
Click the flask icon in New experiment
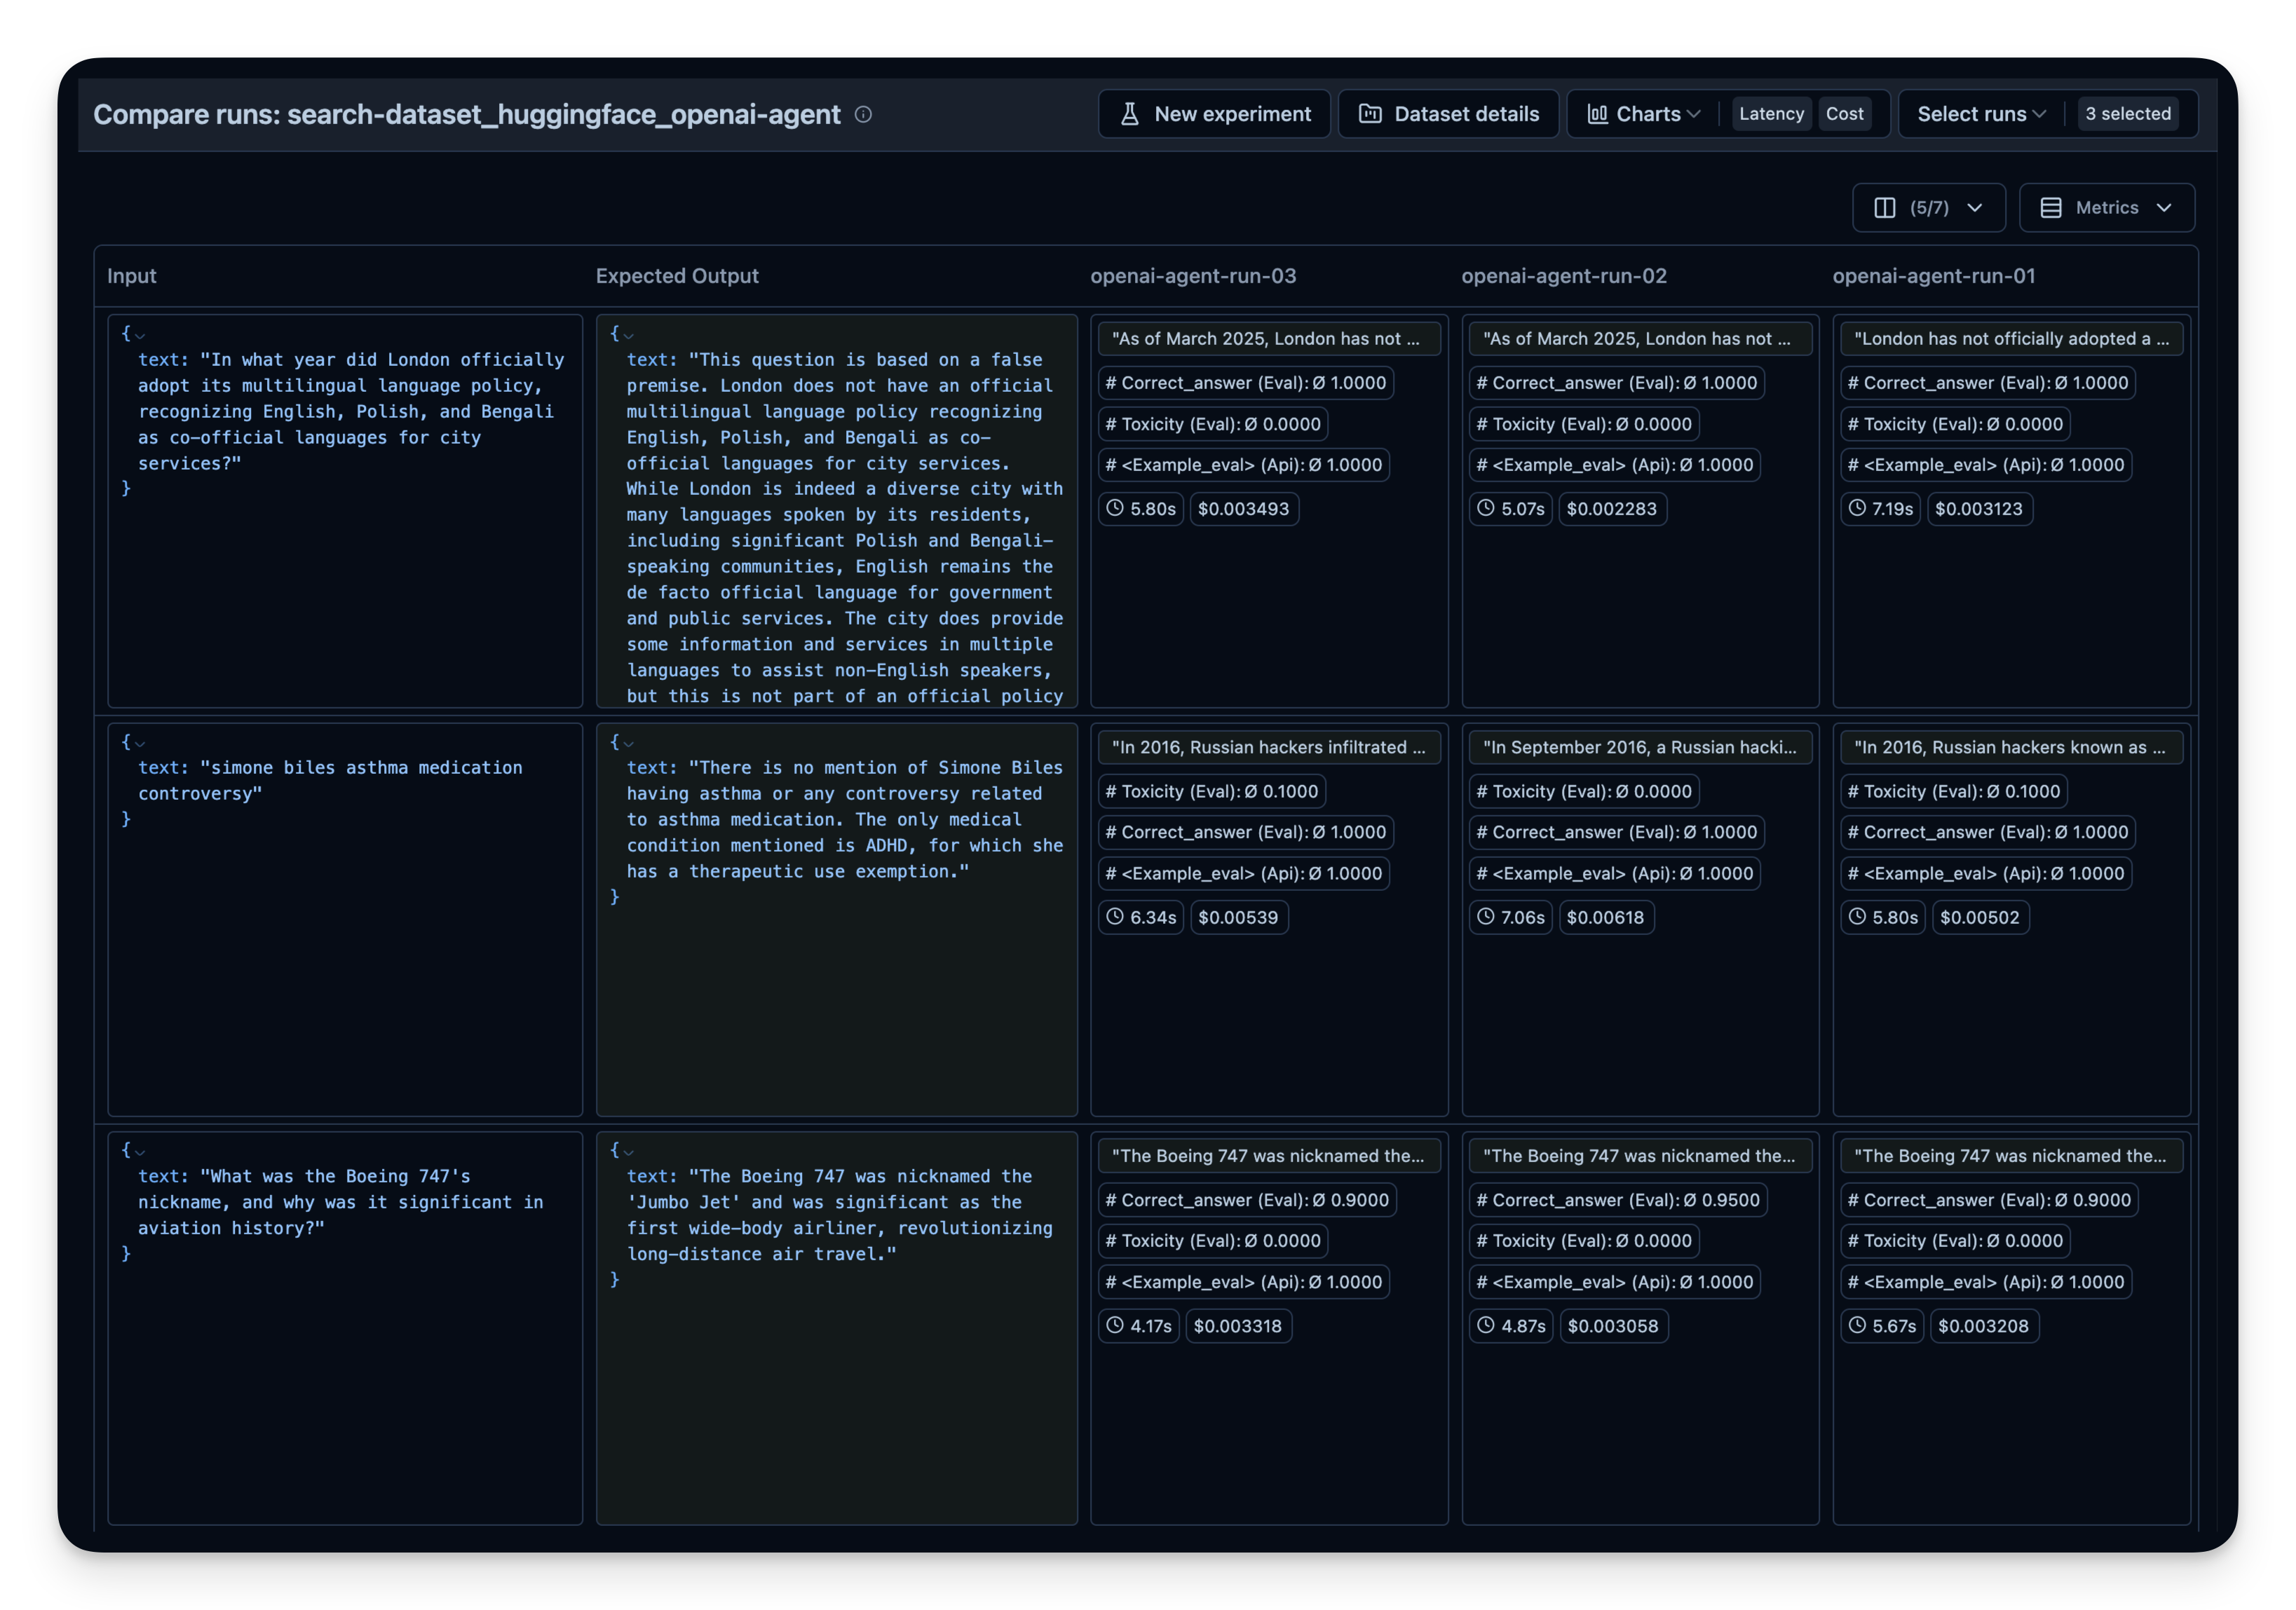click(1129, 114)
